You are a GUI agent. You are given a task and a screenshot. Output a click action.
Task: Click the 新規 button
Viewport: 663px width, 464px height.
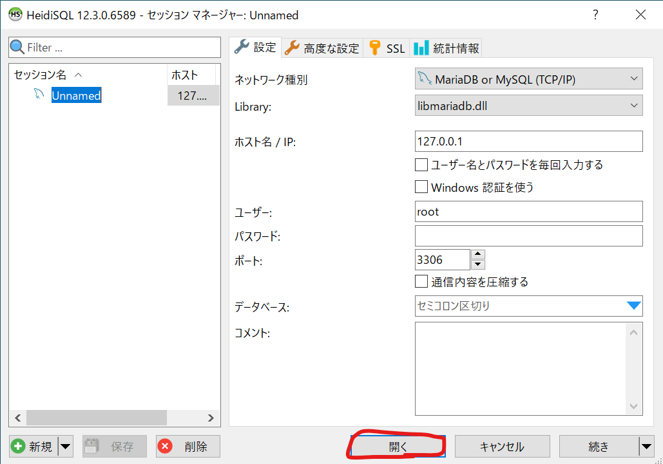click(34, 446)
